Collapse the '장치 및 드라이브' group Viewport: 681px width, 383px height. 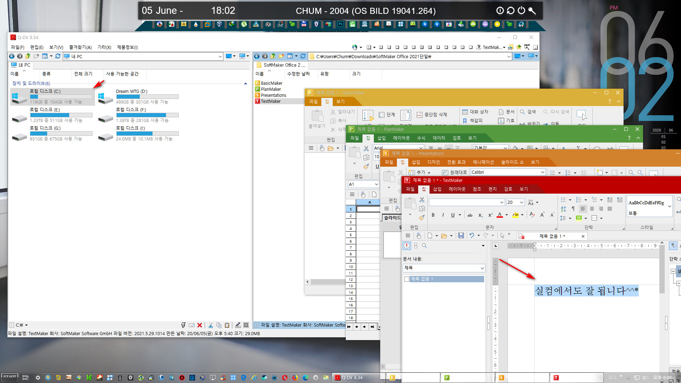(x=245, y=84)
